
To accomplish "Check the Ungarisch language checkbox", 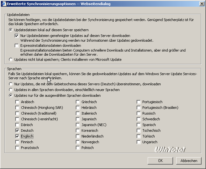I will (138, 142).
